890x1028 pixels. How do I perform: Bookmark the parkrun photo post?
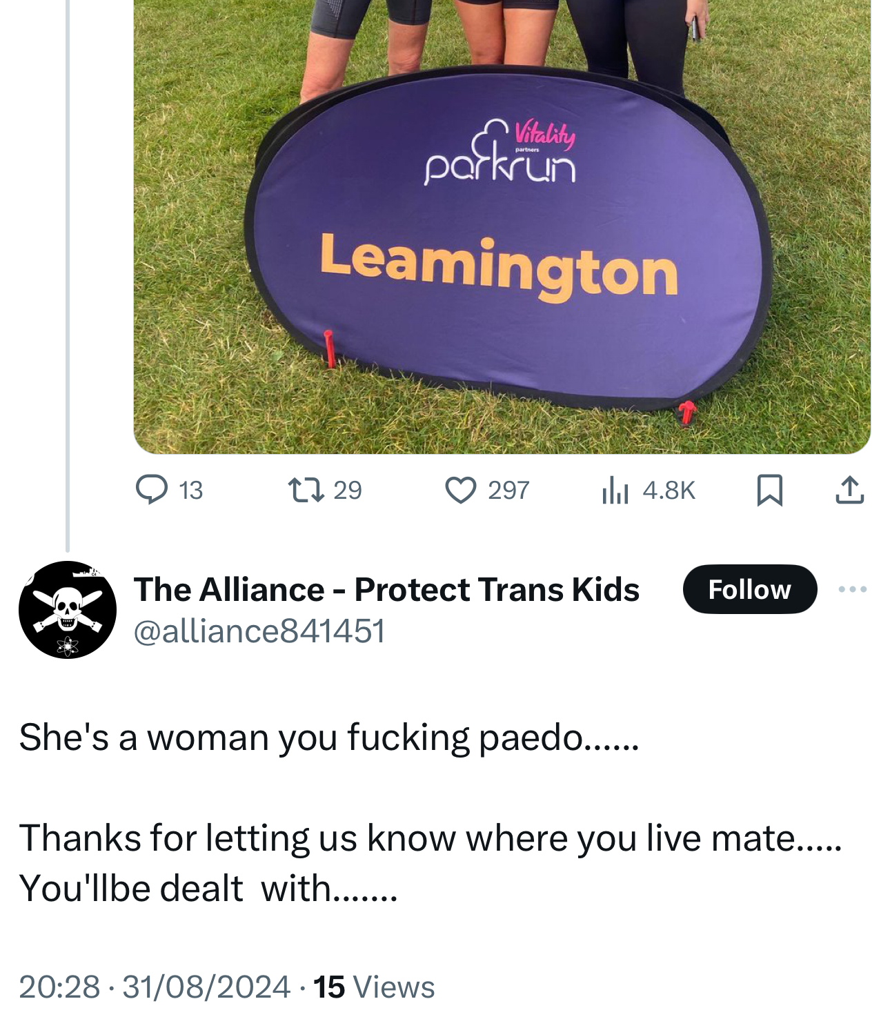pyautogui.click(x=769, y=490)
